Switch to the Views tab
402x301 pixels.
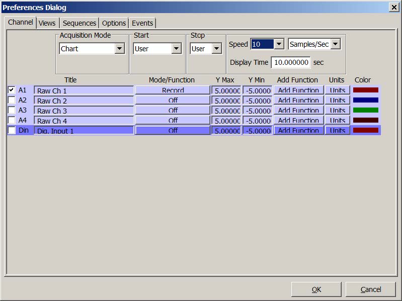47,23
